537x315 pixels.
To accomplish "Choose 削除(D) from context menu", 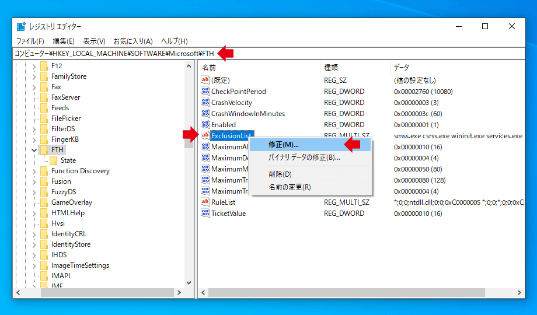I will click(x=310, y=174).
